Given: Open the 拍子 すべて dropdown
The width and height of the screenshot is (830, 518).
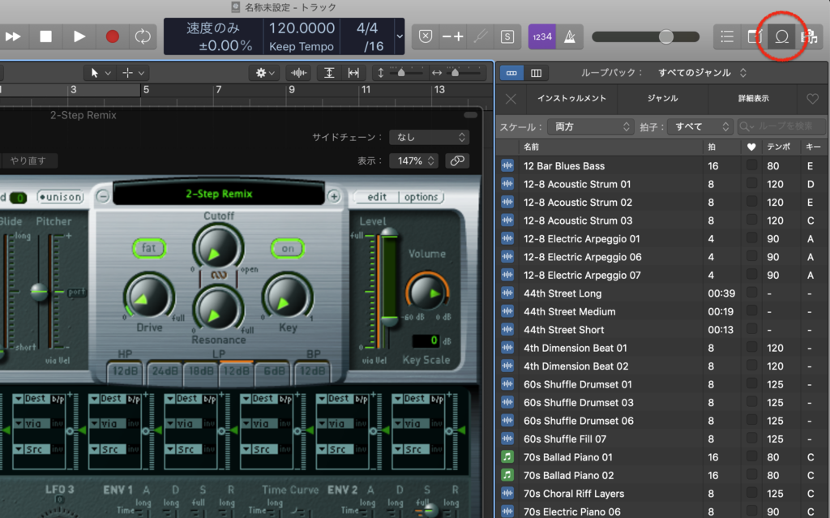Looking at the screenshot, I should point(700,126).
